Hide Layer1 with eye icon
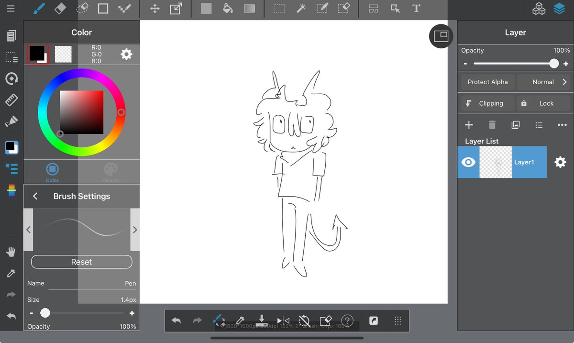Viewport: 574px width, 343px height. [x=468, y=162]
